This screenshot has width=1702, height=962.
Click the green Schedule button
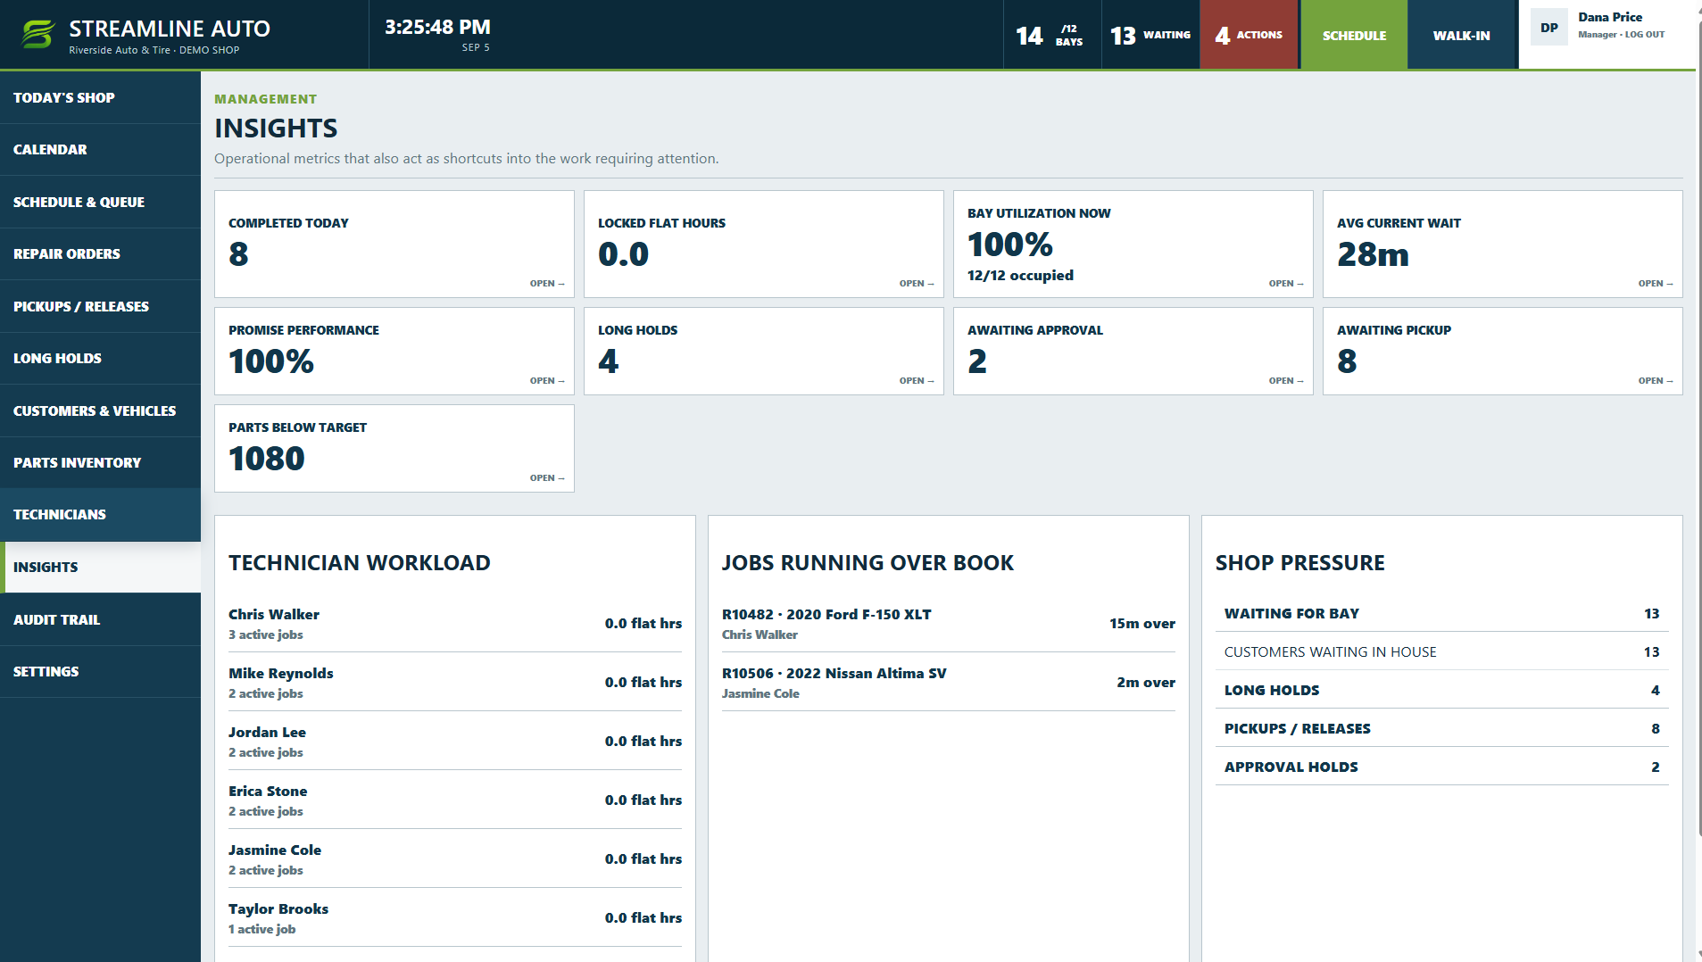(x=1354, y=35)
